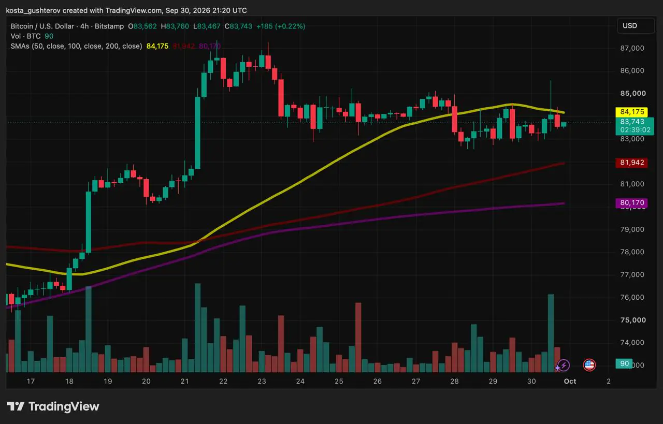Click the 85,000 price scale label
Viewport: 663px width, 424px height.
(x=632, y=93)
